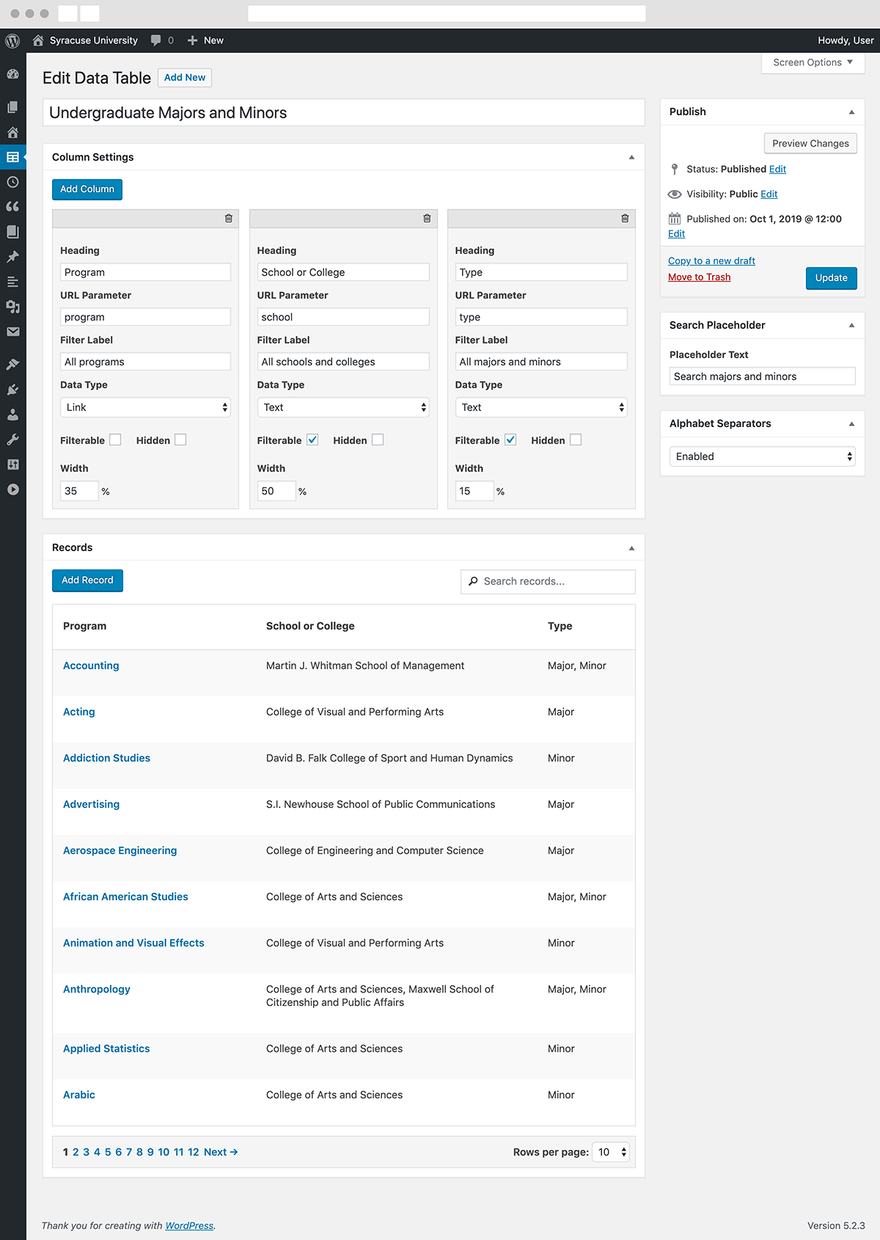
Task: Open the Plugins plug icon in the sidebar
Action: (x=12, y=390)
